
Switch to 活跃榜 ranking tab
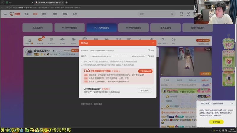180,80
